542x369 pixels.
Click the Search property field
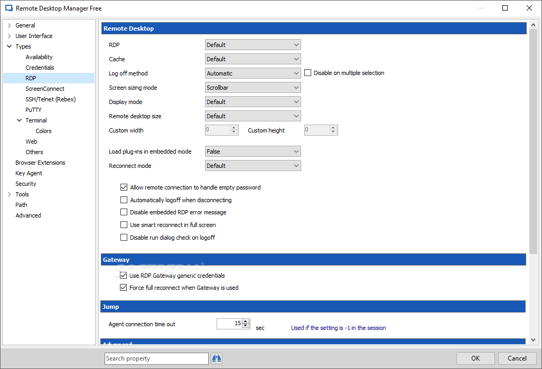tap(156, 358)
